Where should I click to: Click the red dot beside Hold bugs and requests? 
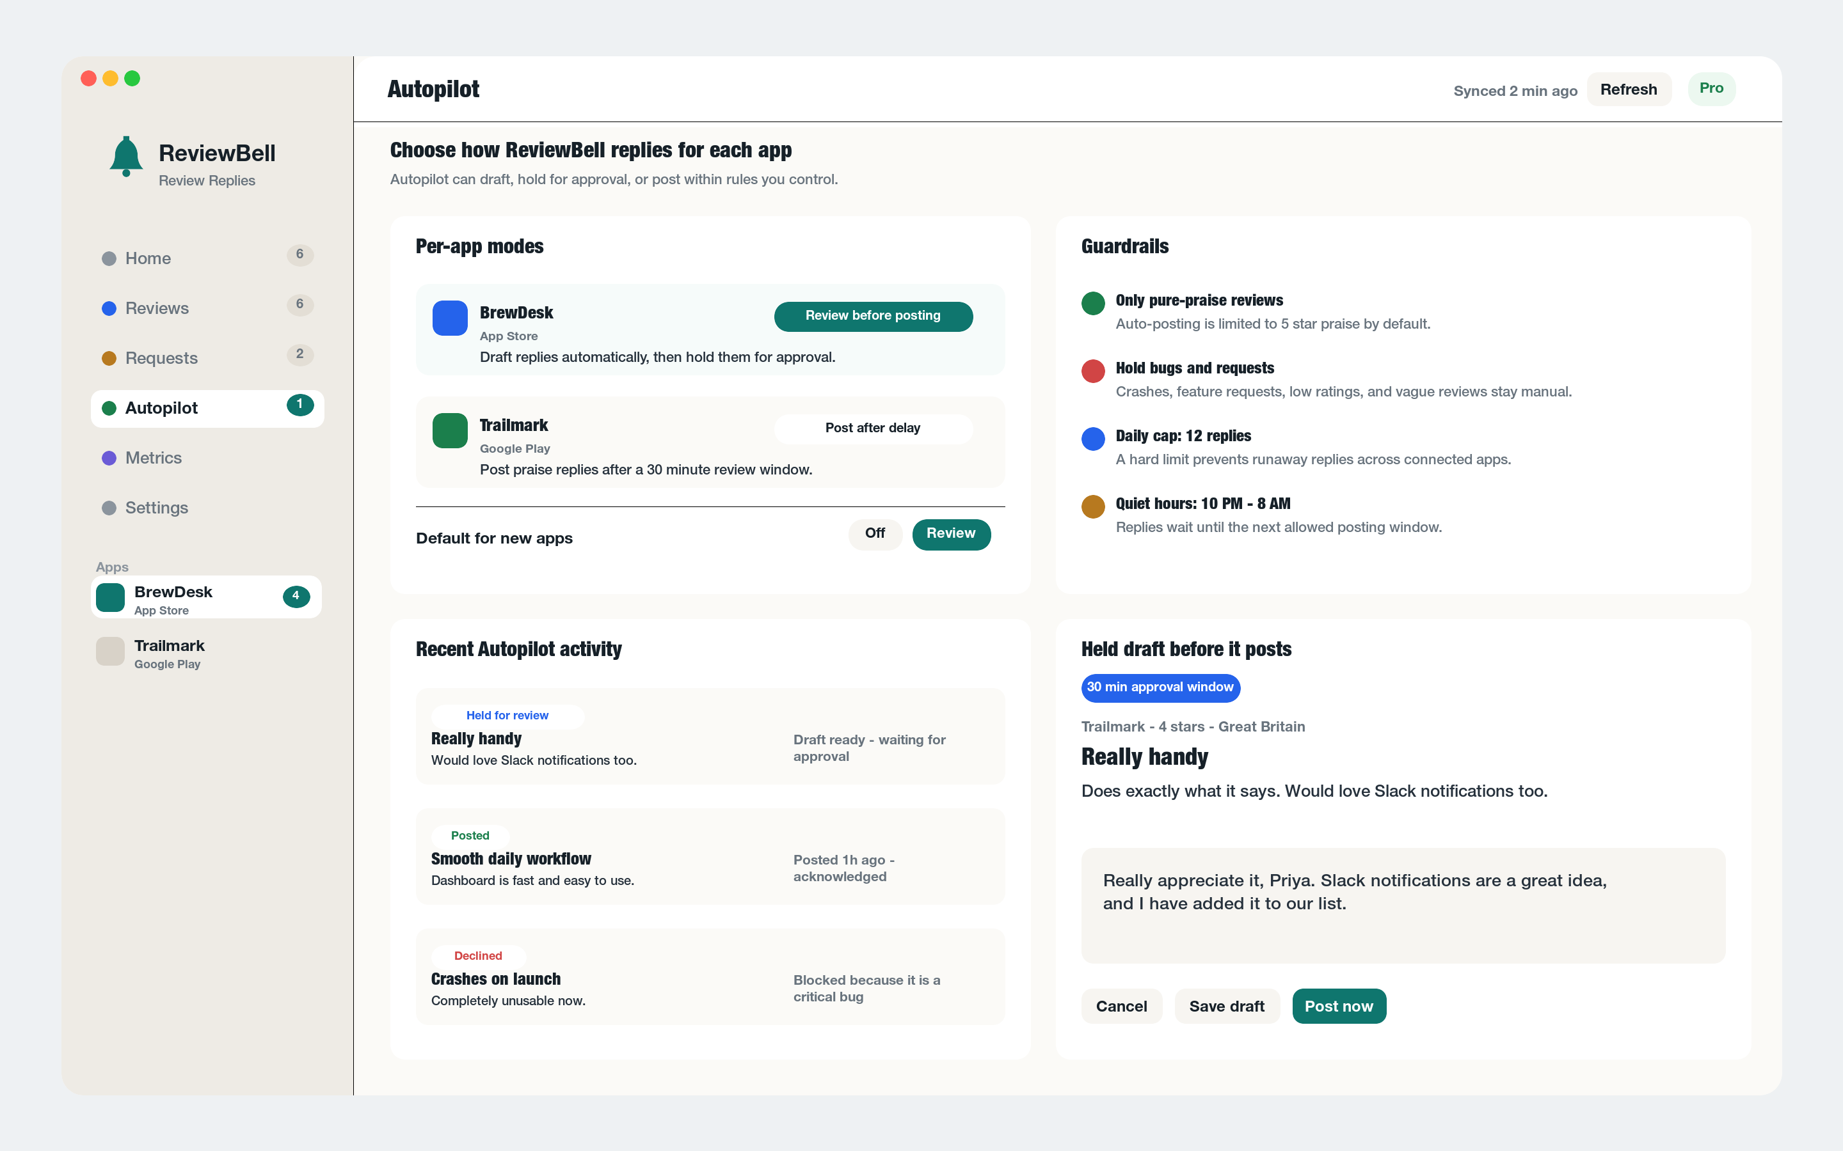(x=1093, y=371)
